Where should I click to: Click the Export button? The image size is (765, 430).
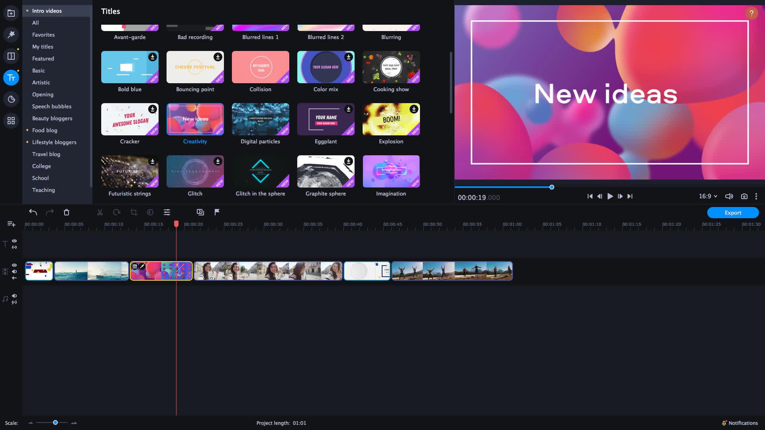point(733,213)
